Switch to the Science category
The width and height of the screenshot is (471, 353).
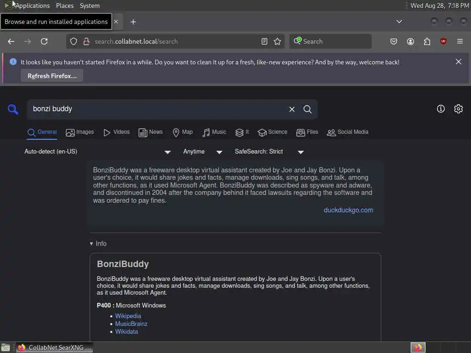[x=272, y=132]
